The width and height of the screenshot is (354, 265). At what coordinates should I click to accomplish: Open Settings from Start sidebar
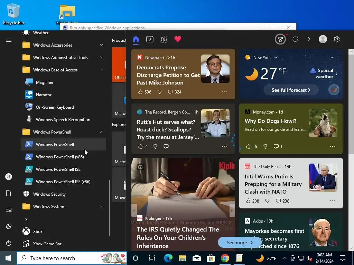click(9, 226)
